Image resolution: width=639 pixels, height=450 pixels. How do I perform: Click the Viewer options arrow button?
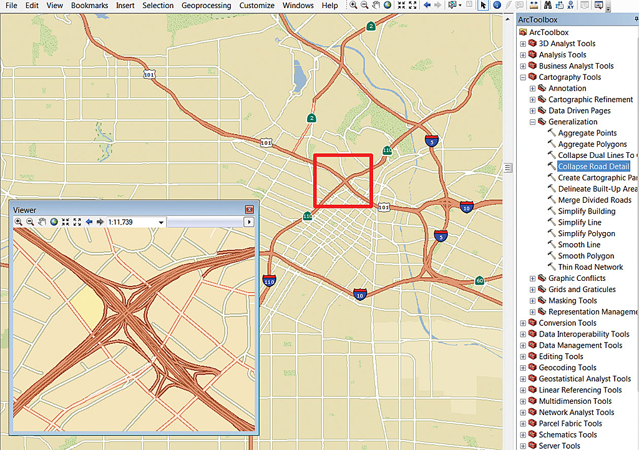(x=249, y=222)
